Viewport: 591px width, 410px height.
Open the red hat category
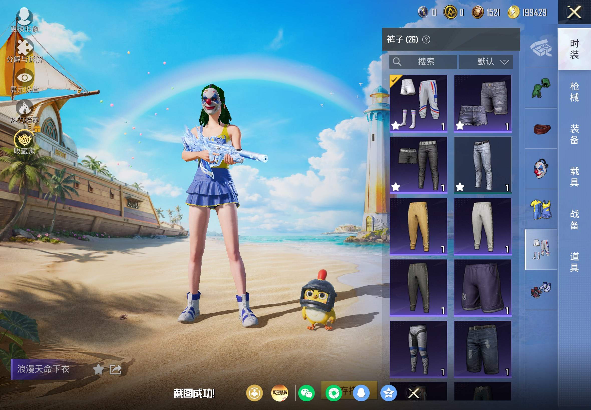pyautogui.click(x=541, y=129)
